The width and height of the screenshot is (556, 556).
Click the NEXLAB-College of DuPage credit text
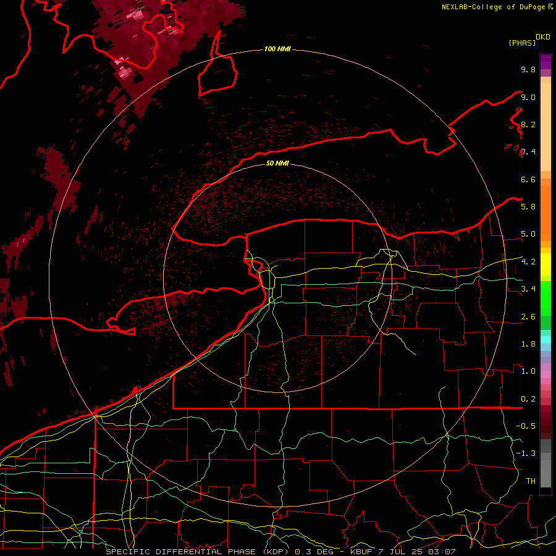coord(493,7)
